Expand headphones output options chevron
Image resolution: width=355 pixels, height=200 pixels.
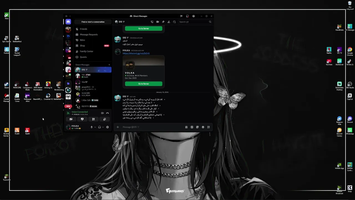[103, 127]
